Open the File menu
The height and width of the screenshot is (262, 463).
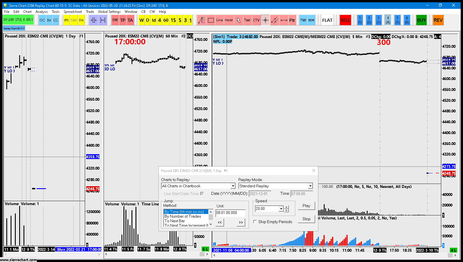7,12
